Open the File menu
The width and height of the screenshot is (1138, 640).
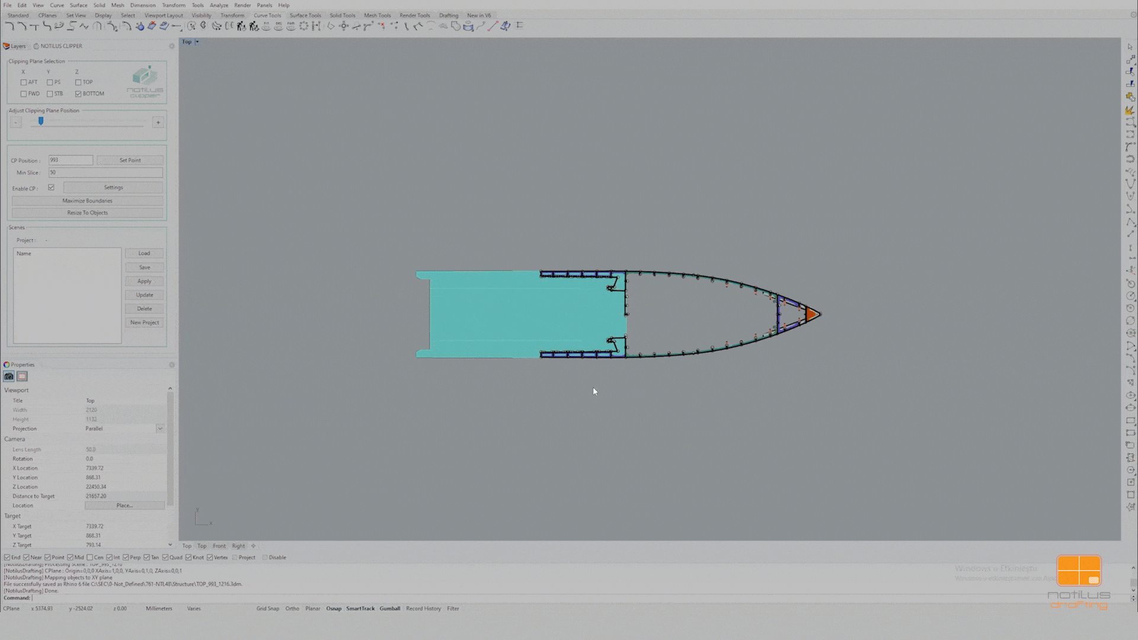(x=7, y=5)
